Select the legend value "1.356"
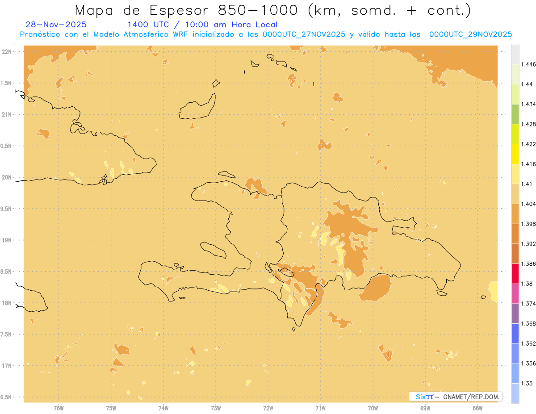 coord(528,364)
